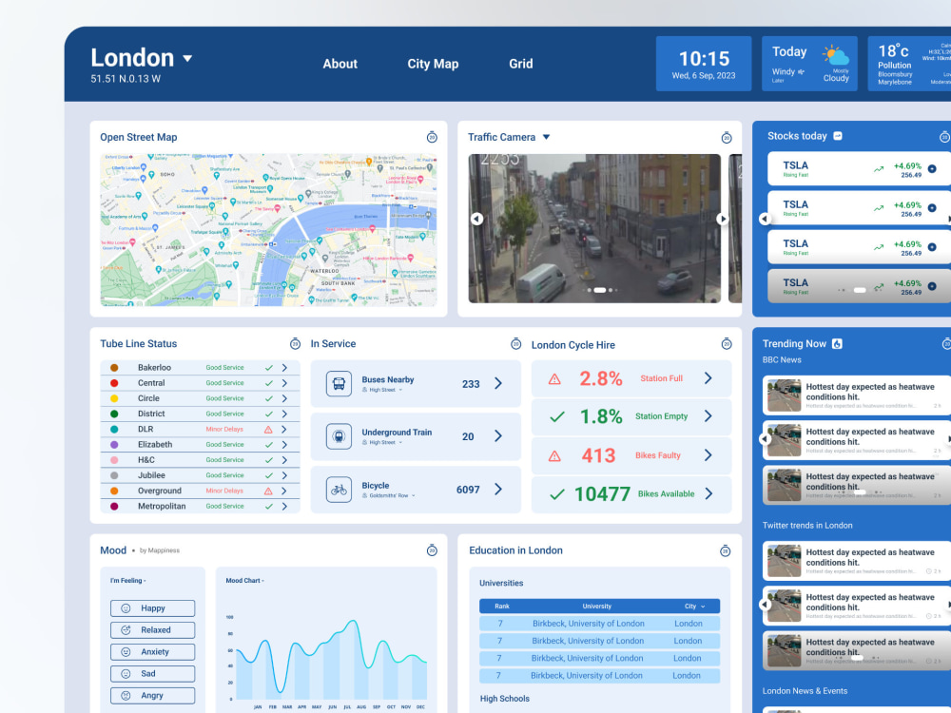The image size is (951, 713).
Task: Expand DLR line details chevron
Action: [283, 430]
